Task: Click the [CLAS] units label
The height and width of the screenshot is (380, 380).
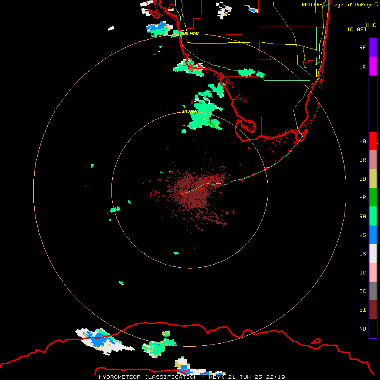Action: pos(357,29)
